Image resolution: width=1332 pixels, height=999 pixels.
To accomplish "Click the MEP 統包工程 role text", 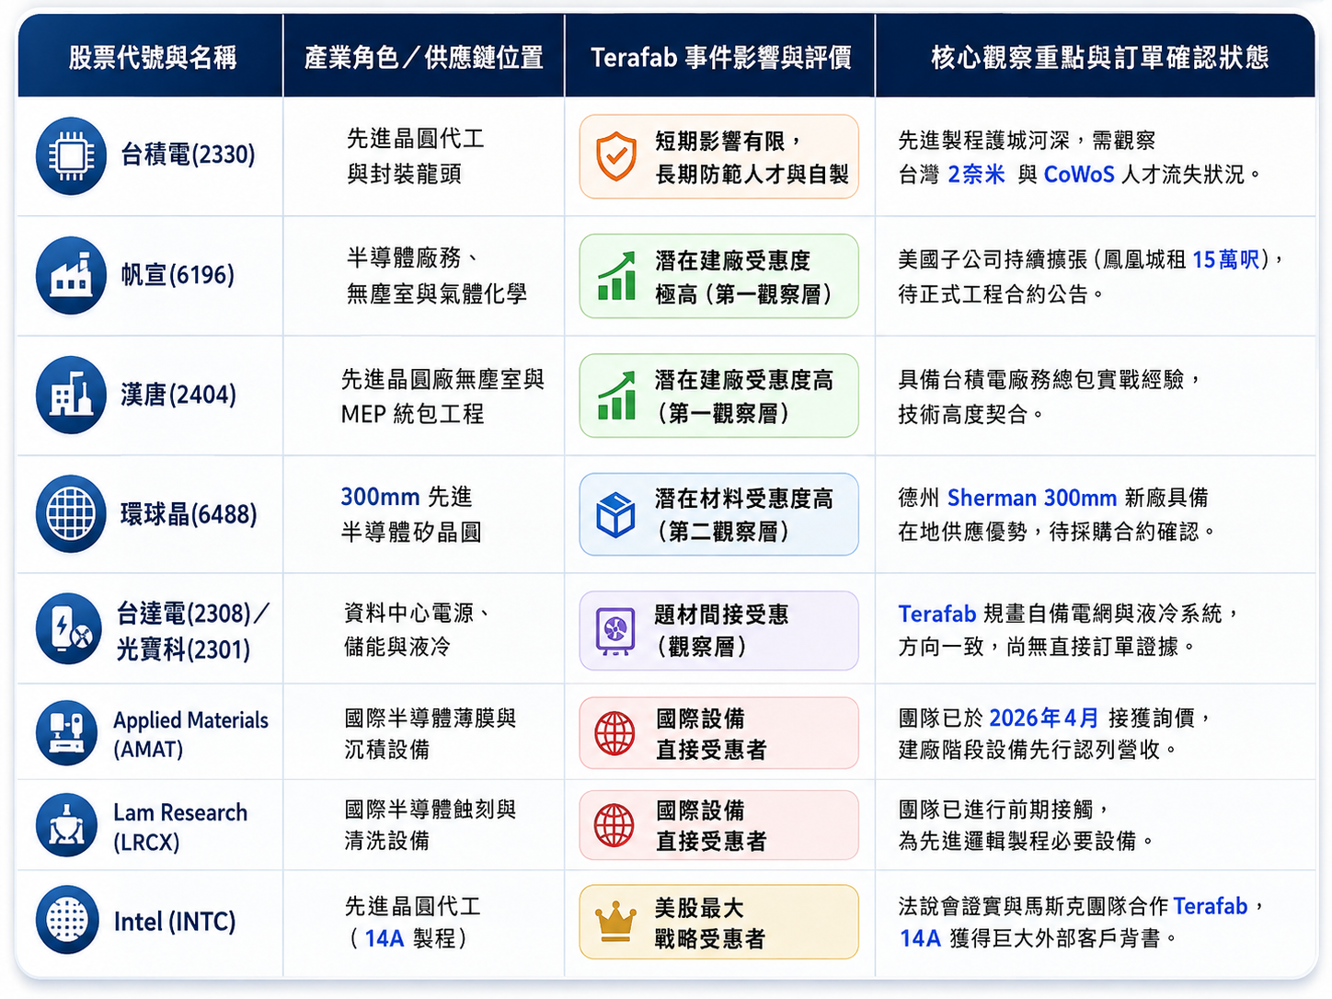I will point(413,414).
